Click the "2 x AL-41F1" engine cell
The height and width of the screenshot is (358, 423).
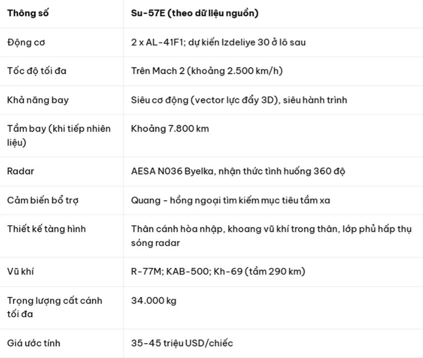[x=218, y=42]
